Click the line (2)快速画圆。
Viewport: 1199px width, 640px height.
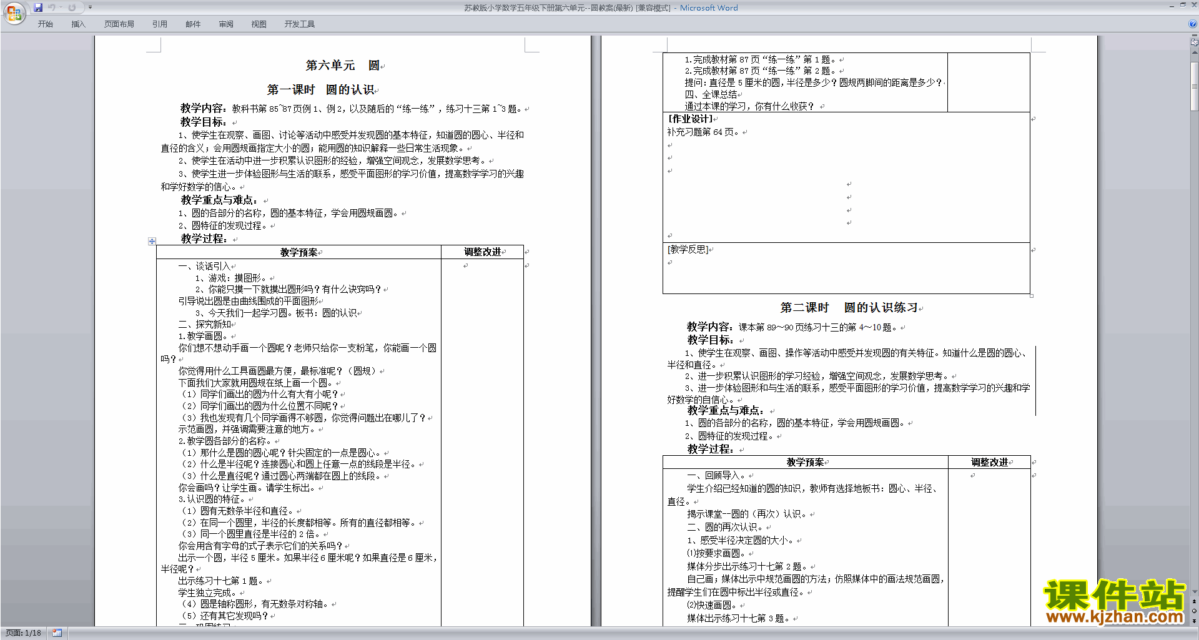712,606
